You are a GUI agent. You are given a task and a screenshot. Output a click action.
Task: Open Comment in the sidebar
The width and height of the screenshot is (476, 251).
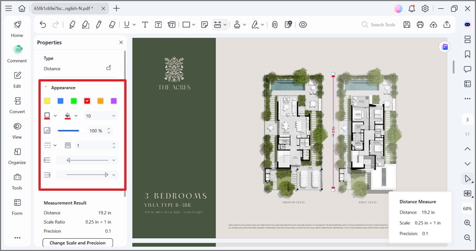coord(17,54)
